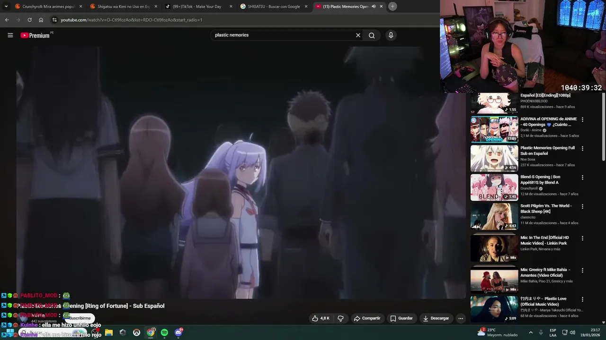
Task: Open options for Linkin Park mix
Action: coord(582,238)
